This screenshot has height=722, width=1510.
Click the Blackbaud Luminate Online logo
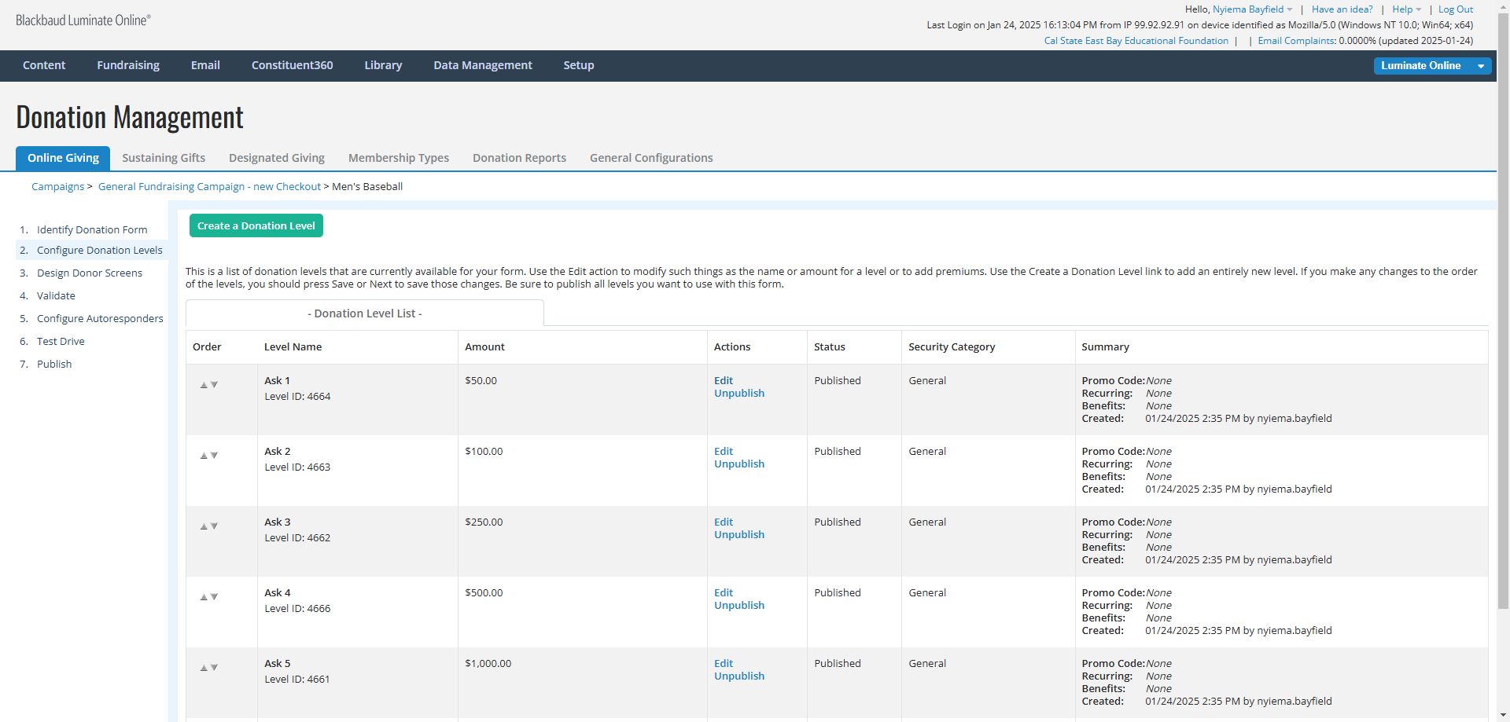pyautogui.click(x=83, y=20)
